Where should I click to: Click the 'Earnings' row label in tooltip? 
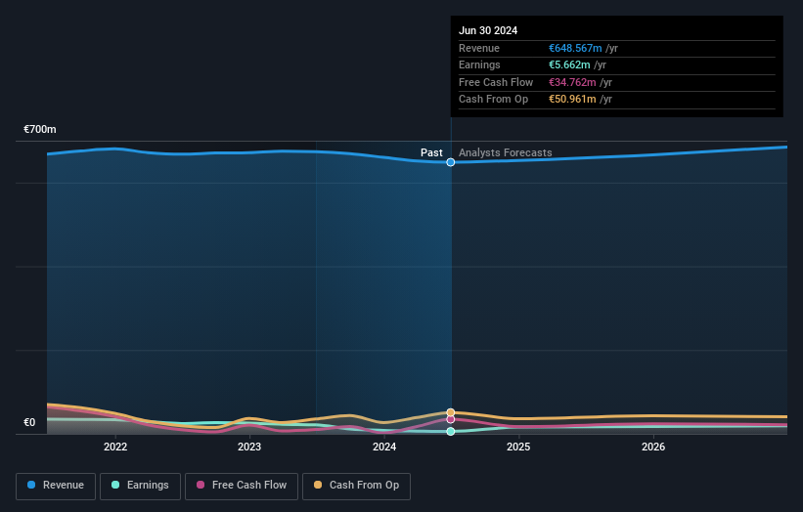click(479, 64)
